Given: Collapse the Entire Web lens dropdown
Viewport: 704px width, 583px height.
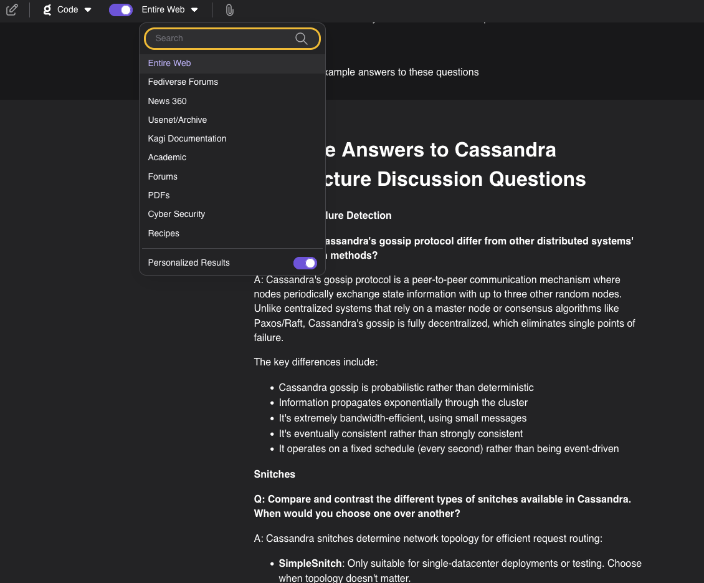Looking at the screenshot, I should [x=194, y=10].
